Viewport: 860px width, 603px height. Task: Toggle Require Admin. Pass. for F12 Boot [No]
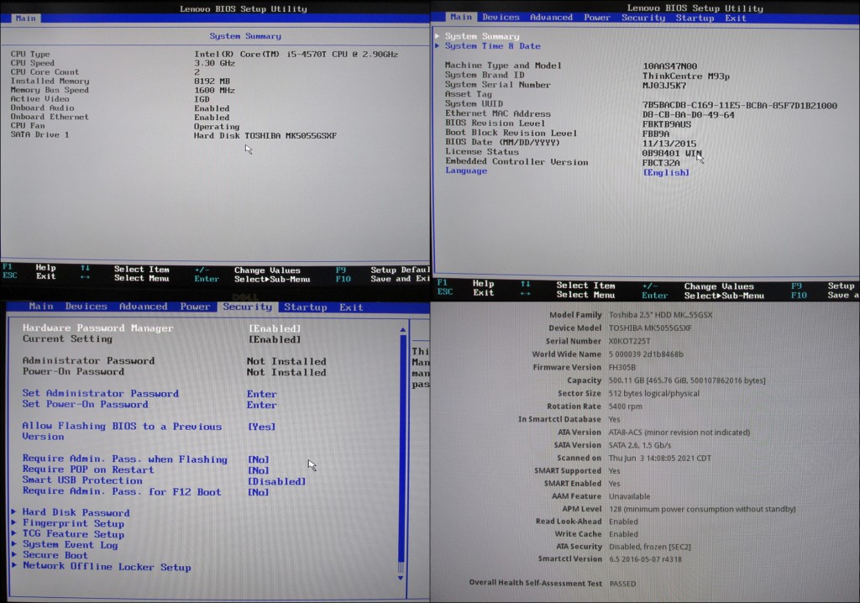(259, 493)
